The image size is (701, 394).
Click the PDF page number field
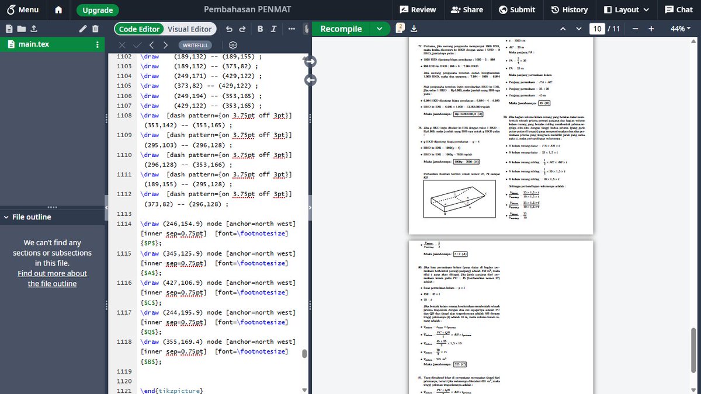(597, 29)
